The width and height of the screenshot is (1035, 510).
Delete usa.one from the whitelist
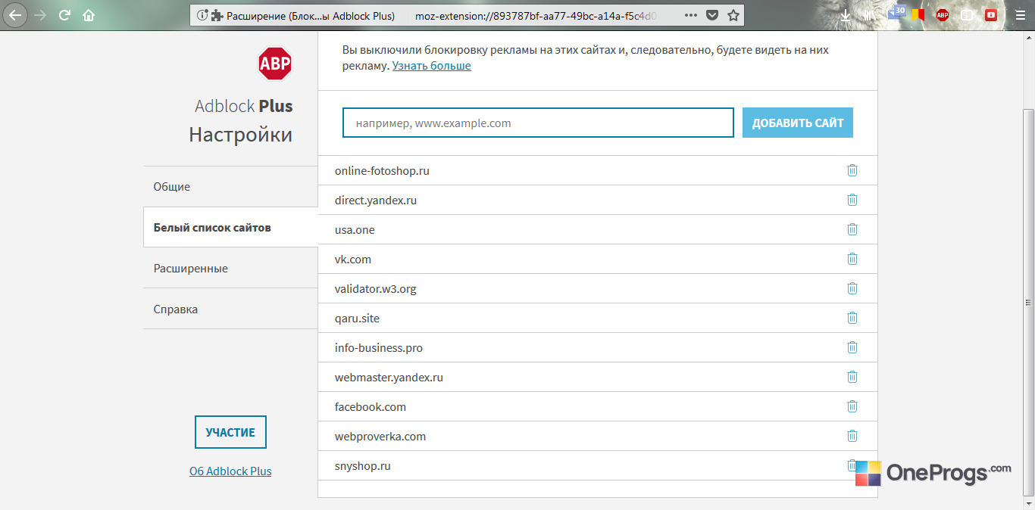click(852, 229)
